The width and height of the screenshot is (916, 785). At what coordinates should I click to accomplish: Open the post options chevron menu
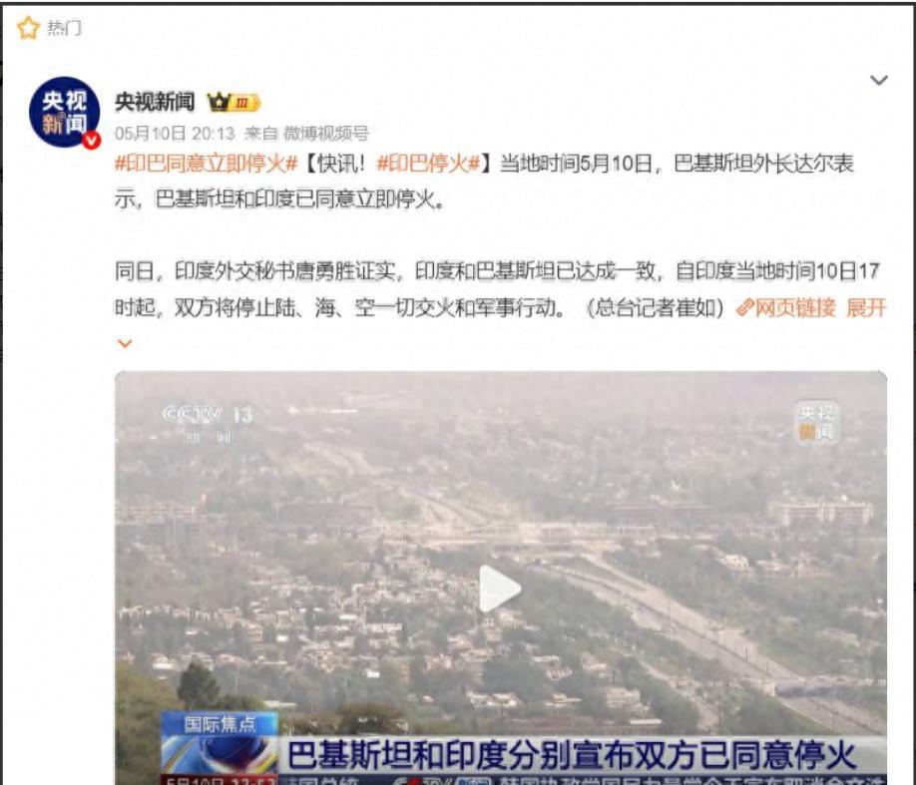point(879,80)
